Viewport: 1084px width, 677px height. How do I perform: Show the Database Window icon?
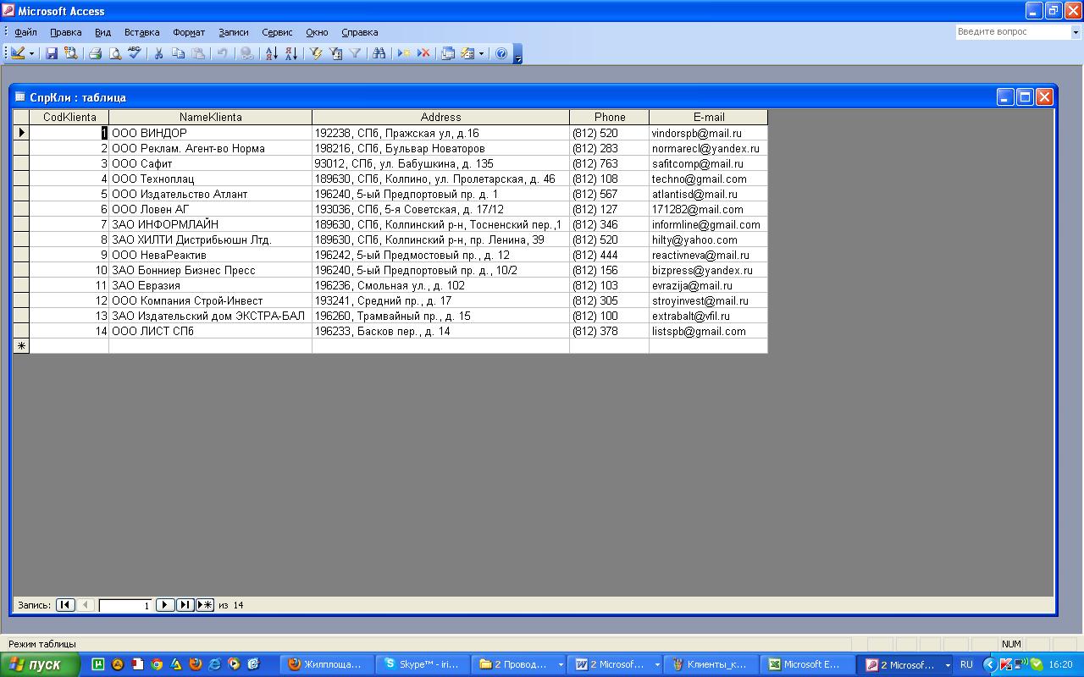click(448, 53)
